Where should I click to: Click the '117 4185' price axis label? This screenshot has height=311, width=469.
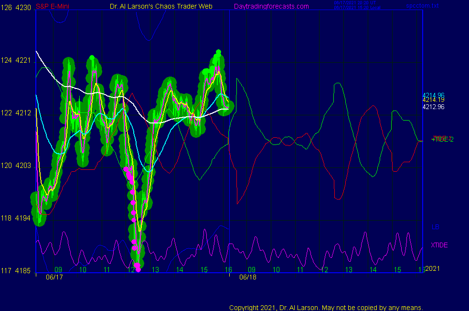point(16,271)
